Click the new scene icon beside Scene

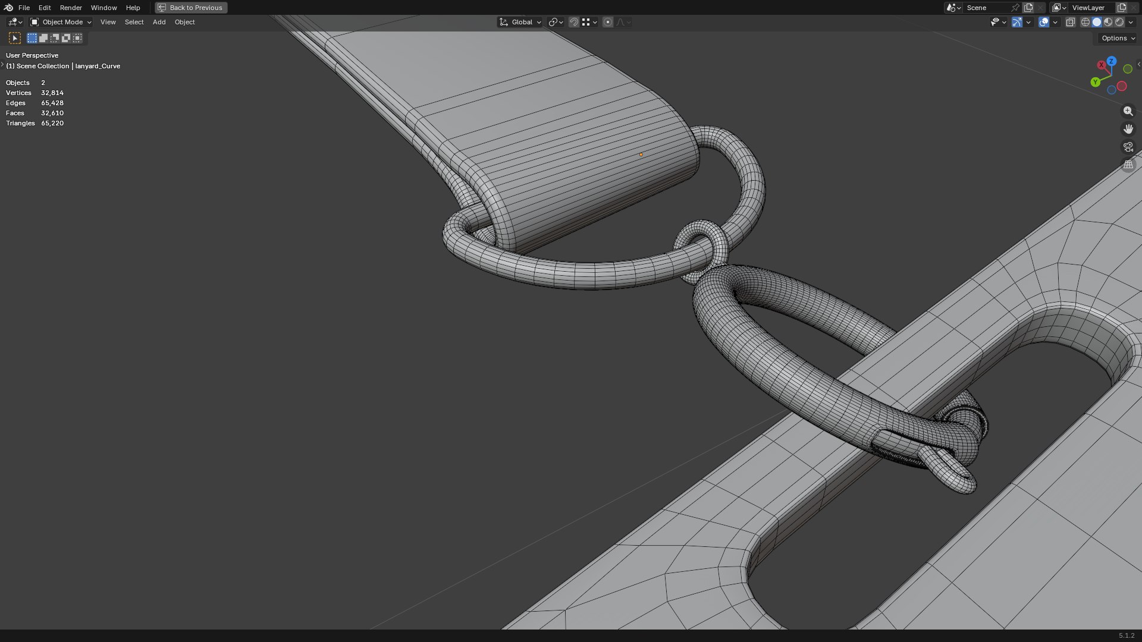(1028, 8)
